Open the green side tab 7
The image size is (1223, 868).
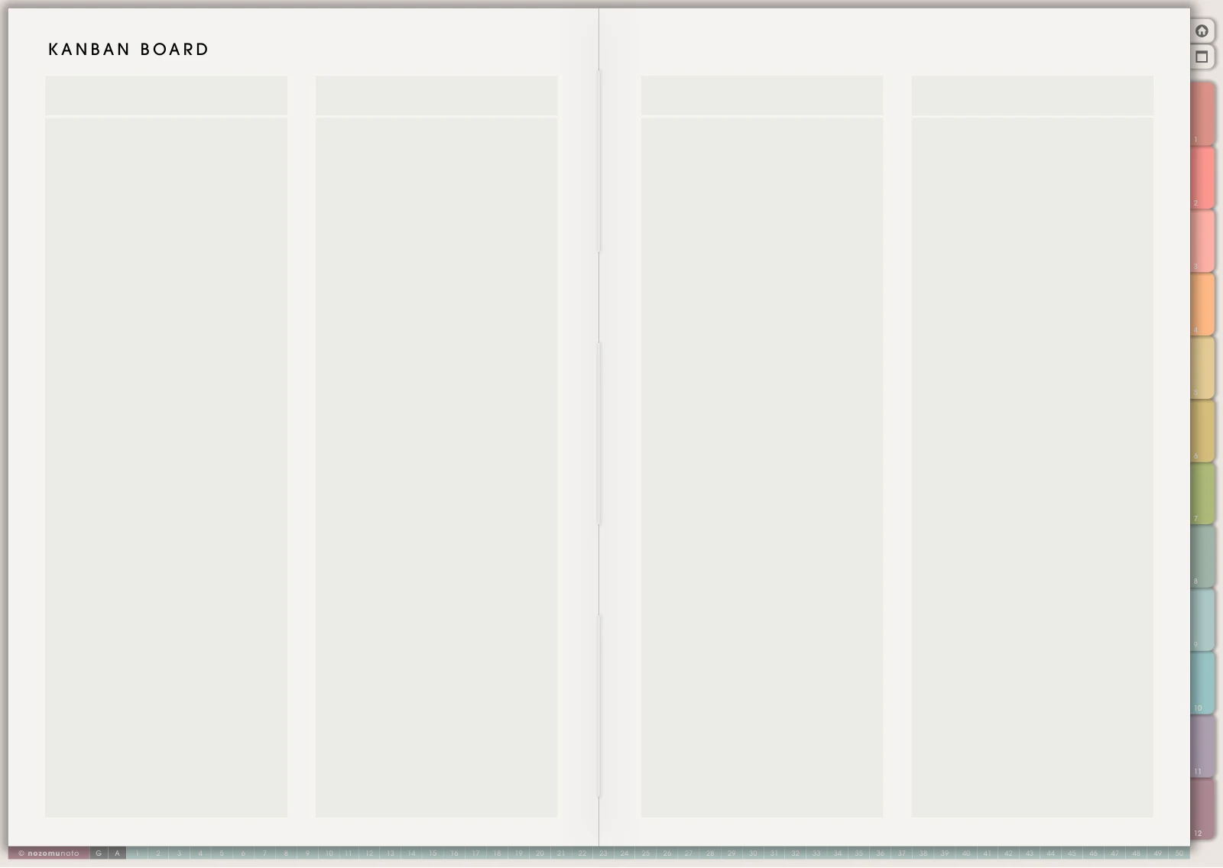[1202, 494]
